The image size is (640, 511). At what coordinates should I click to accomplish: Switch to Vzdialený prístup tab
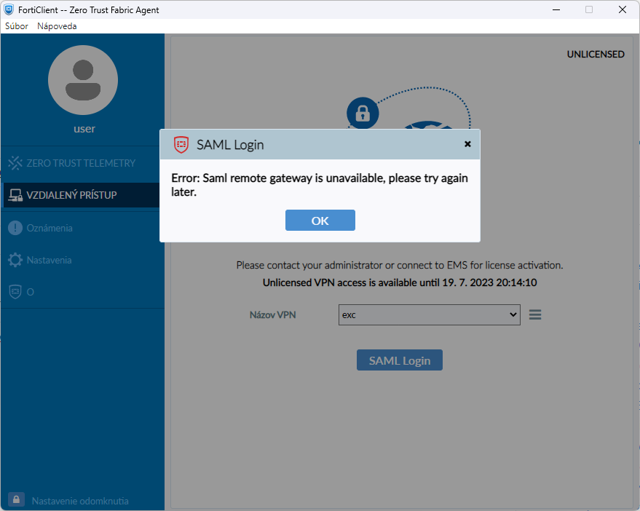click(82, 195)
